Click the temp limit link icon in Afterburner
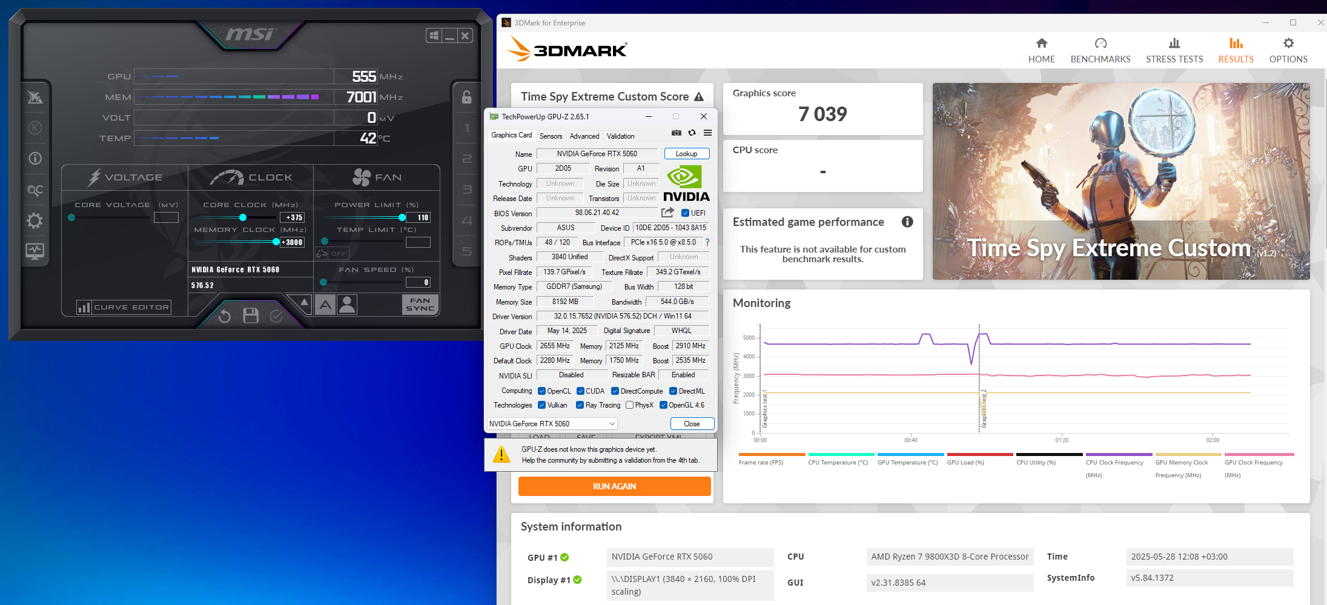Screen dimensions: 1327x605 (322, 254)
